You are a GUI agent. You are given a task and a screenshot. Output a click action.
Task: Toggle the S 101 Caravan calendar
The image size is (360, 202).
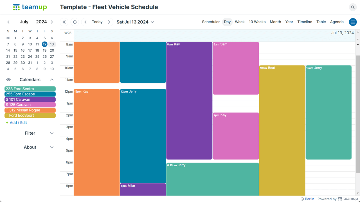pyautogui.click(x=30, y=99)
